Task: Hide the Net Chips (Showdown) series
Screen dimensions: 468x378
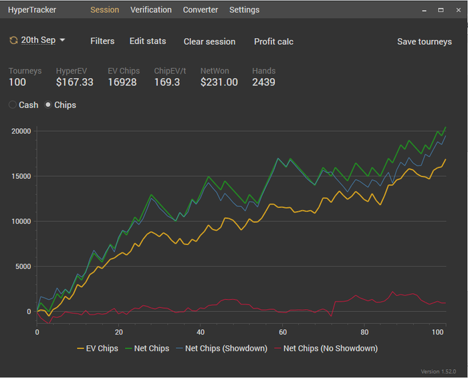Action: coord(221,348)
